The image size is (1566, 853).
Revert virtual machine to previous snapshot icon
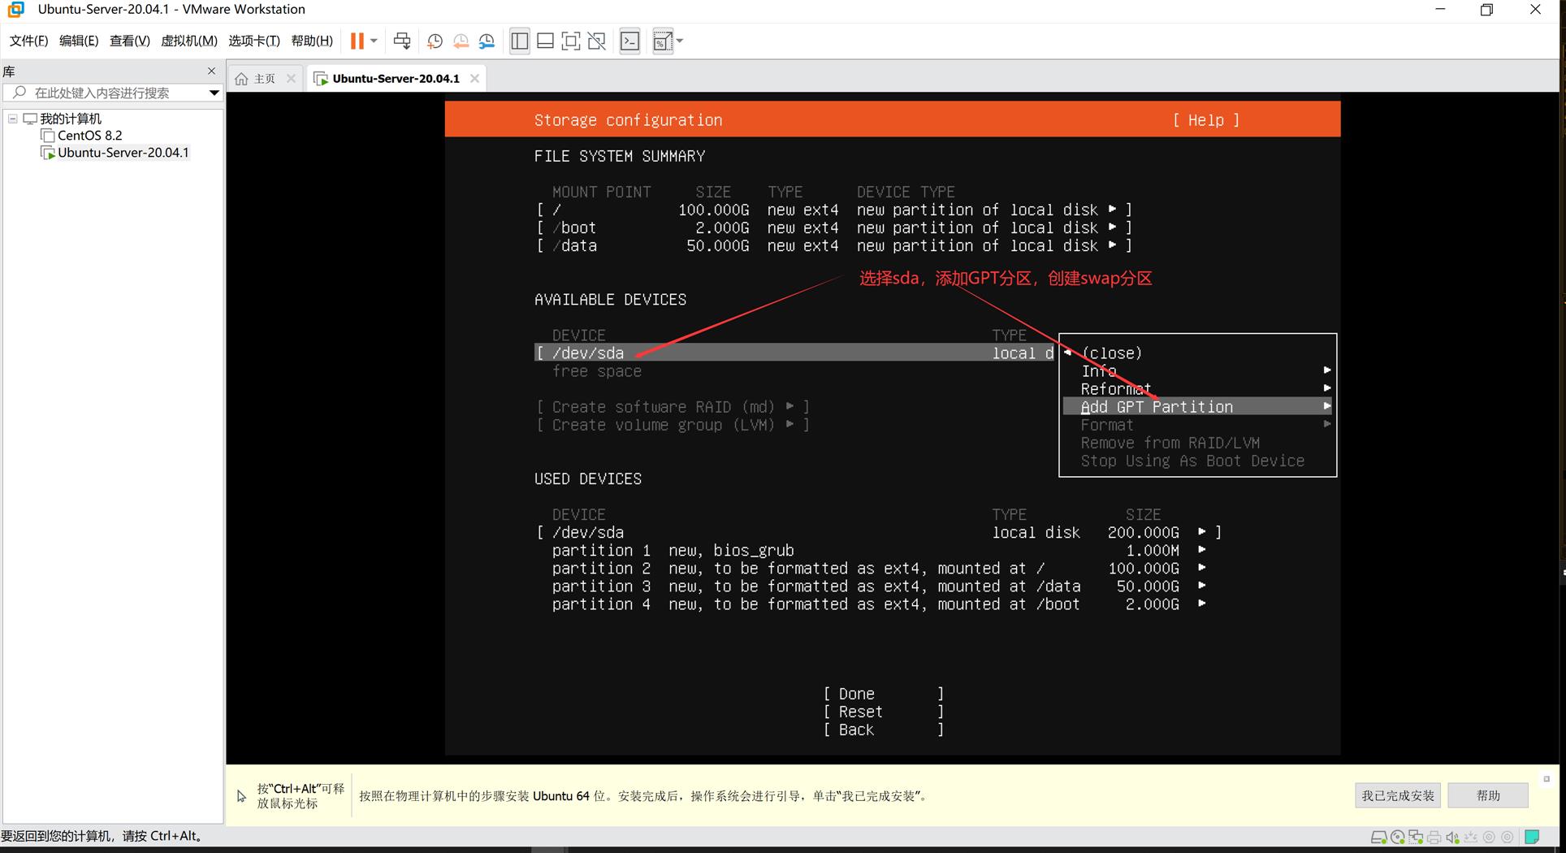461,41
